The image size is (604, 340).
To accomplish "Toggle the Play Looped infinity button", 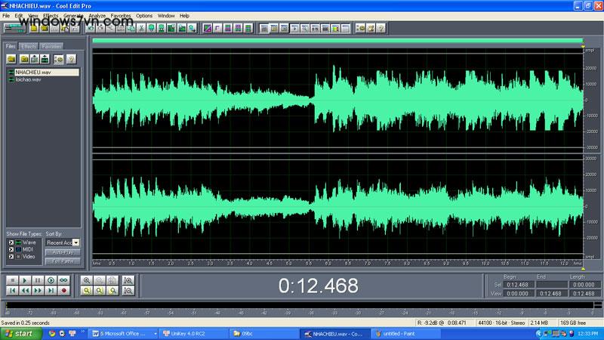I will [x=64, y=280].
